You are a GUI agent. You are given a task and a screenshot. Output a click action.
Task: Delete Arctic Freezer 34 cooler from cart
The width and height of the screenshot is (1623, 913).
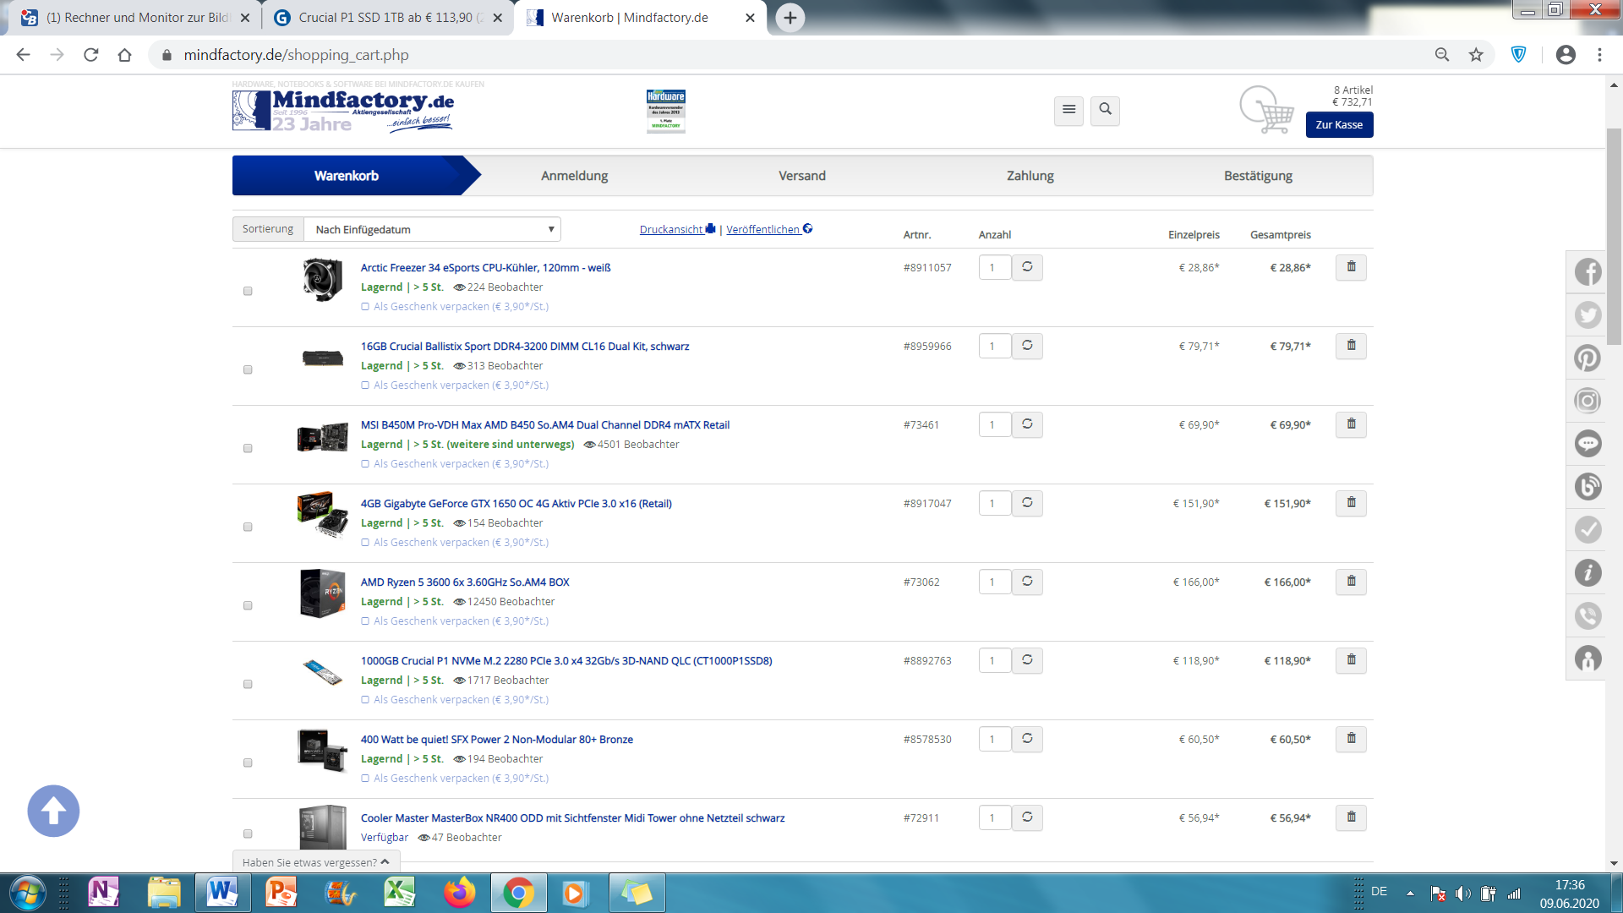[x=1351, y=267]
